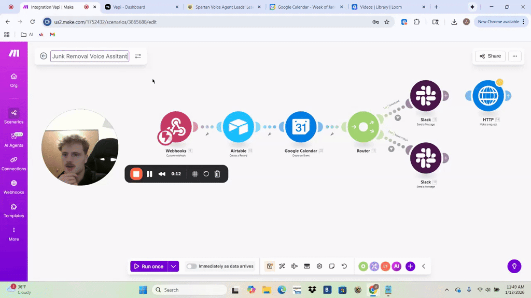Switch to Google Calendar browser tab
531x298 pixels.
(x=306, y=7)
